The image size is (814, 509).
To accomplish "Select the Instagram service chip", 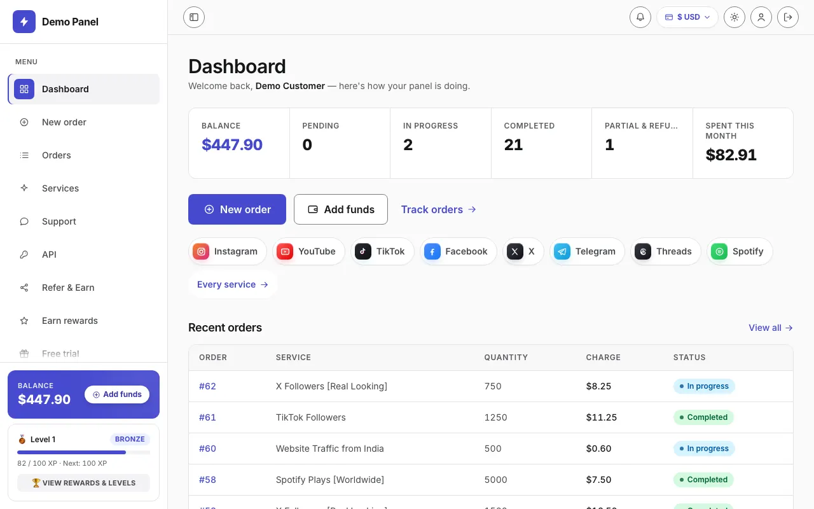I will (x=228, y=251).
